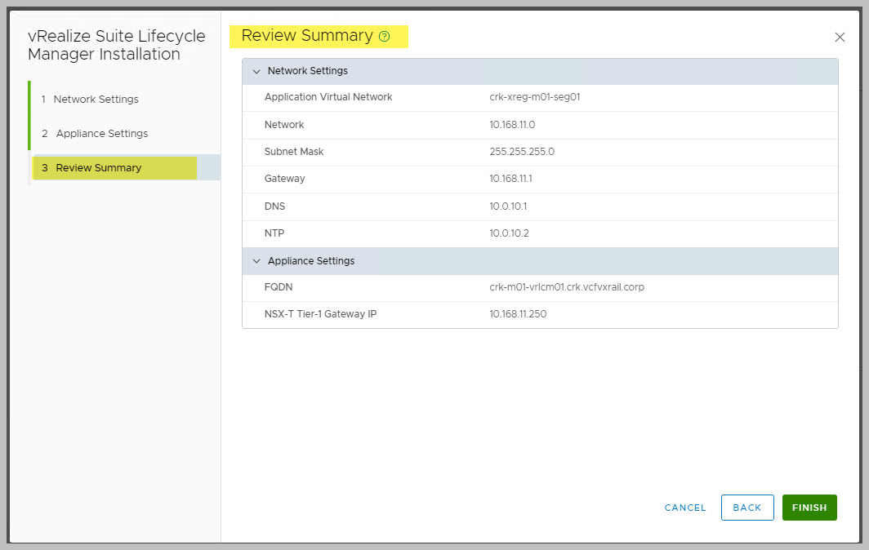Click the help icon beside Review Summary
This screenshot has height=550, width=869.
tap(385, 37)
